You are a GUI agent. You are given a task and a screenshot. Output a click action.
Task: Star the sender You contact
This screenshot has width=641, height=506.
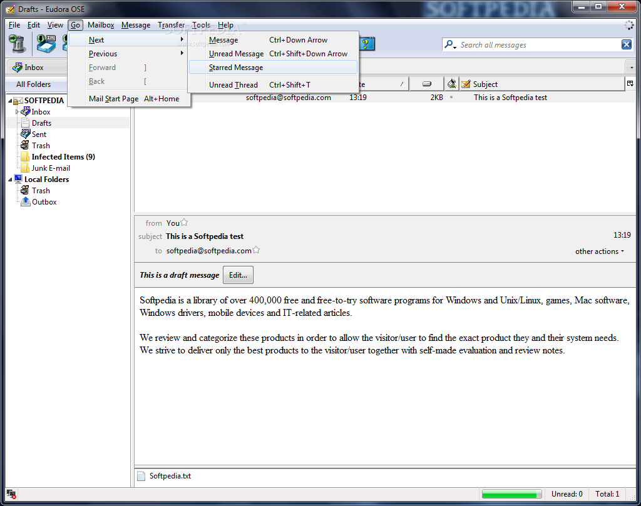click(185, 222)
